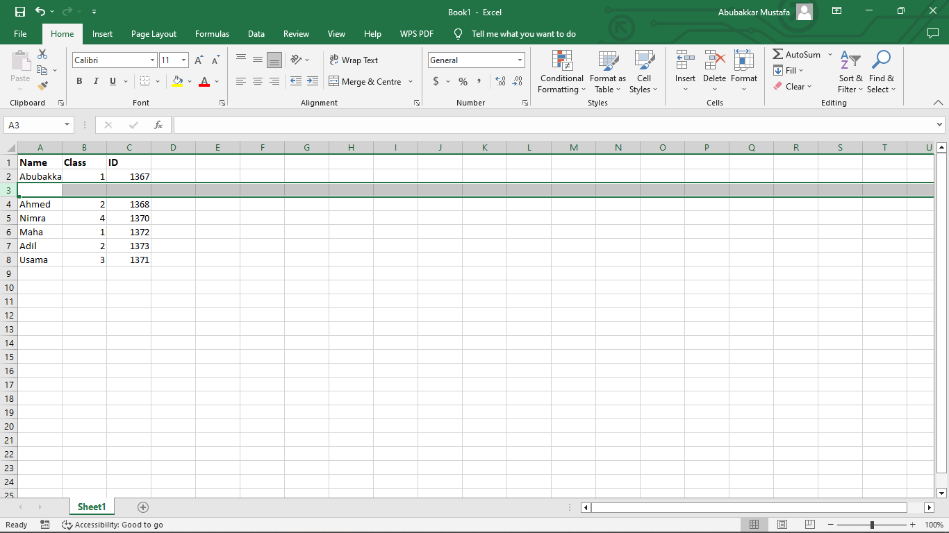
Task: Open the Font name dropdown
Action: click(154, 60)
